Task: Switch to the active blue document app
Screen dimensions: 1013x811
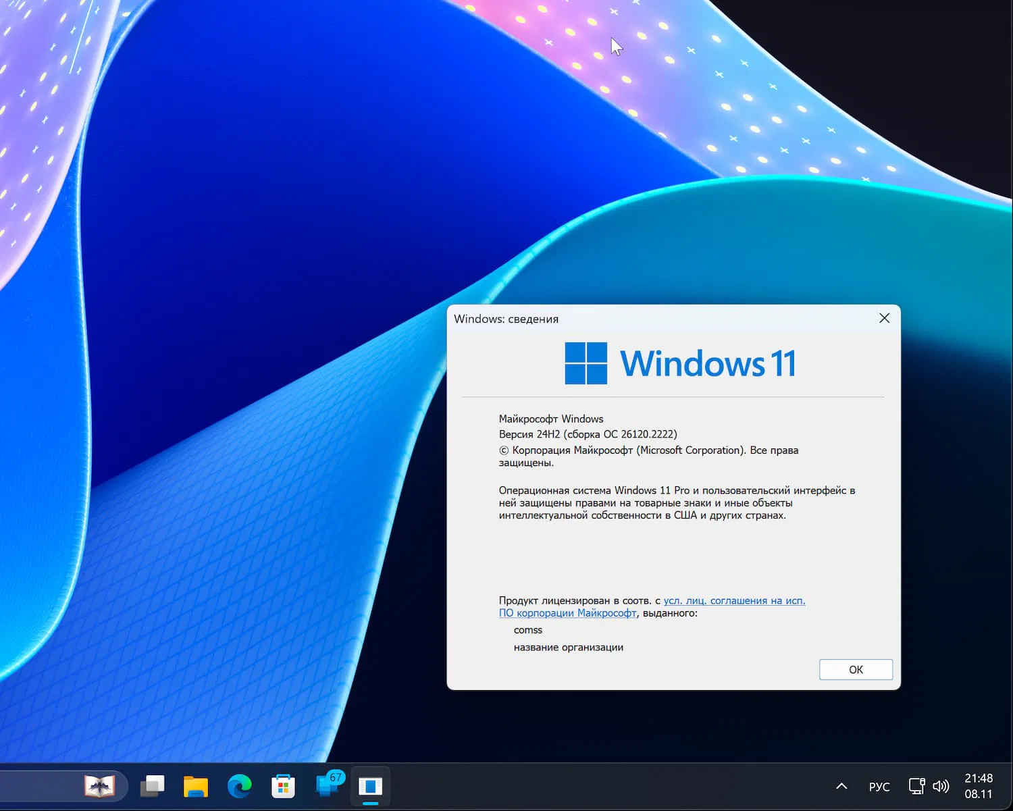Action: click(371, 786)
